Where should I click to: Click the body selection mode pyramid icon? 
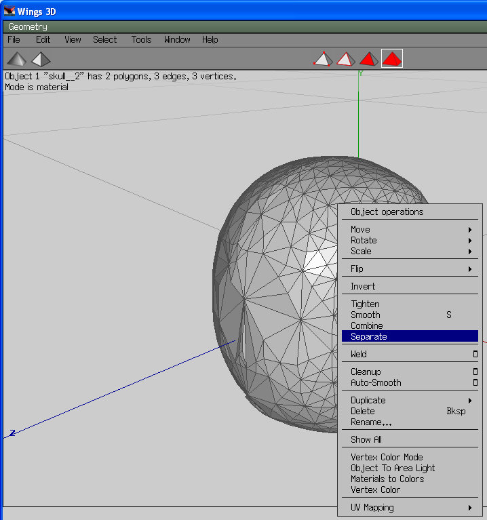pos(392,59)
